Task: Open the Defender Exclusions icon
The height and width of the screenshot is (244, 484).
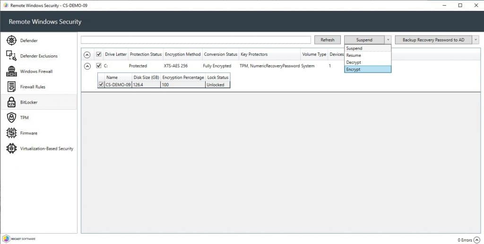Action: [11, 56]
